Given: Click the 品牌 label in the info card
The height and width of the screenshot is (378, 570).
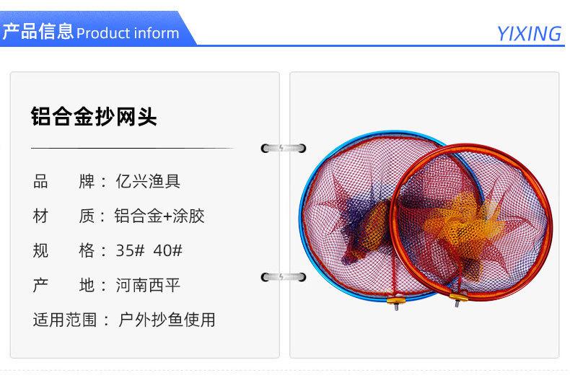Looking at the screenshot, I should pyautogui.click(x=64, y=181).
